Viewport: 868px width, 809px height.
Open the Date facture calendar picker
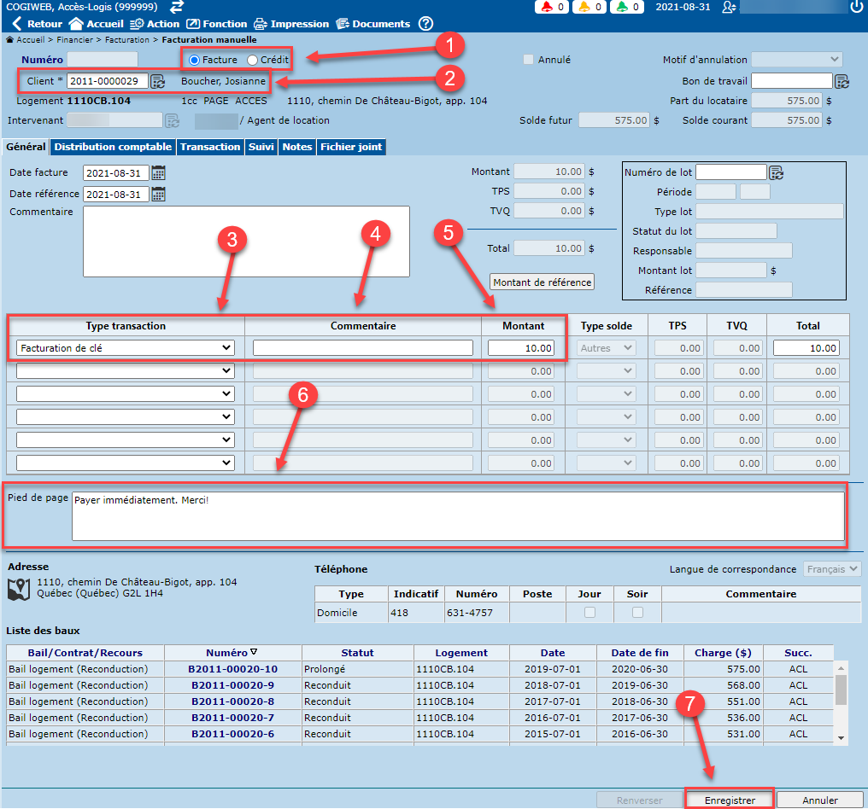point(159,172)
